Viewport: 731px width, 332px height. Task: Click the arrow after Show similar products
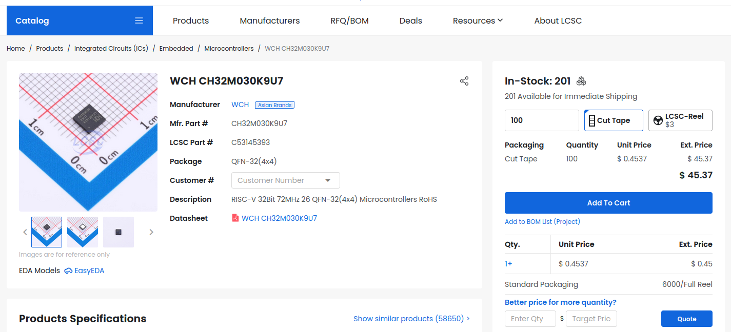click(x=468, y=319)
